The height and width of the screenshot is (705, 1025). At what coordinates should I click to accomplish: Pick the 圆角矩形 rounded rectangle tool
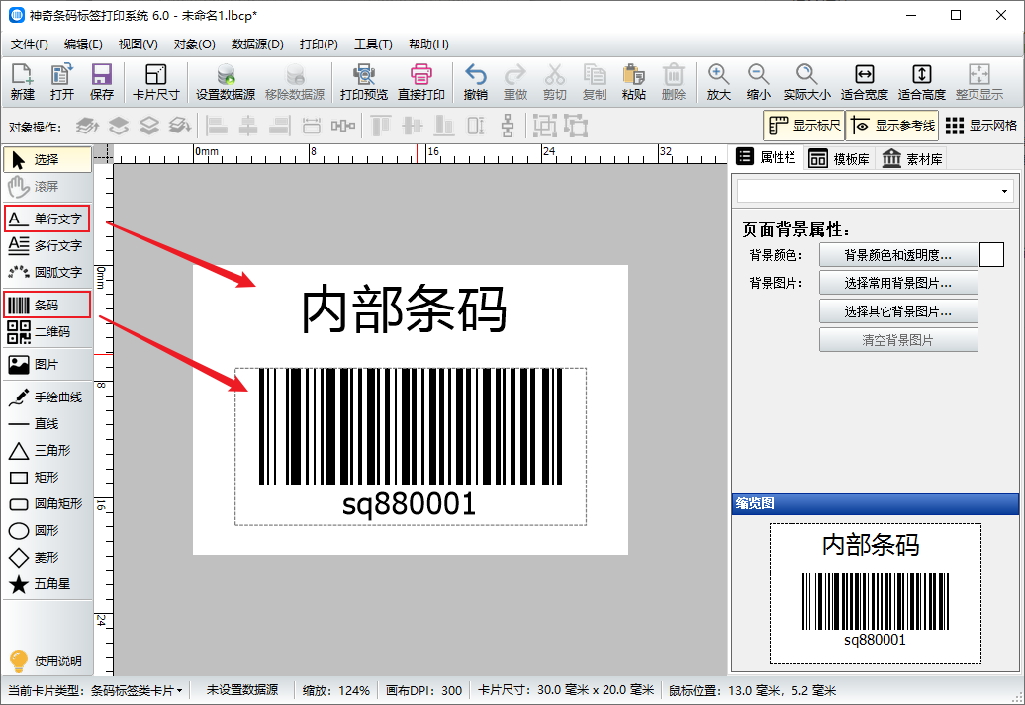[x=47, y=503]
